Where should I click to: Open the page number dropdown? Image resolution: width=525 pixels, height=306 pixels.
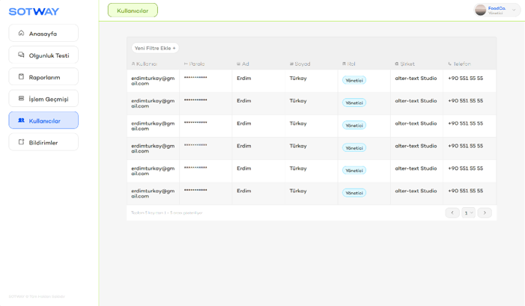point(468,212)
